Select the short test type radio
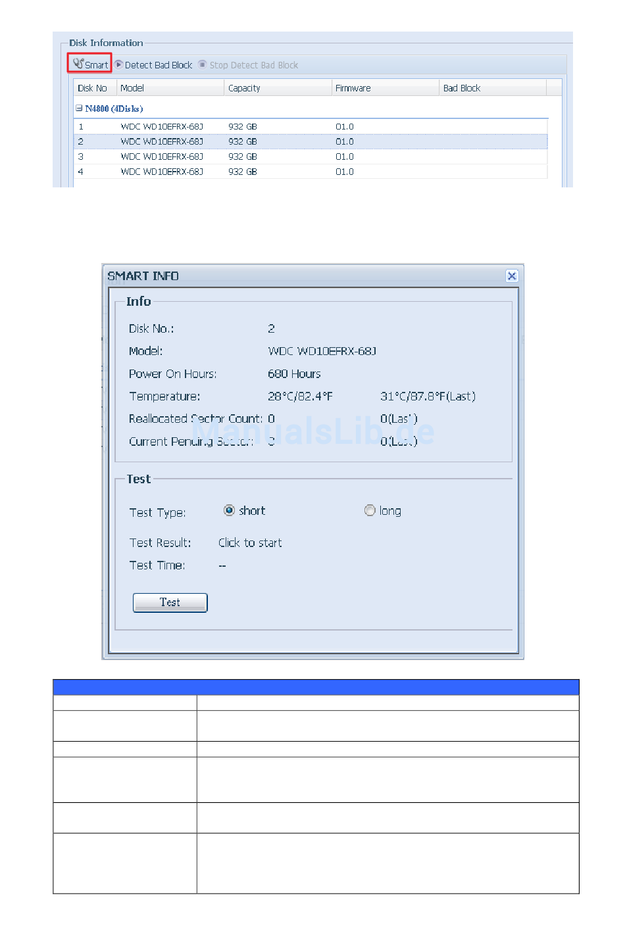Screen dimensions: 625x933 coord(229,510)
